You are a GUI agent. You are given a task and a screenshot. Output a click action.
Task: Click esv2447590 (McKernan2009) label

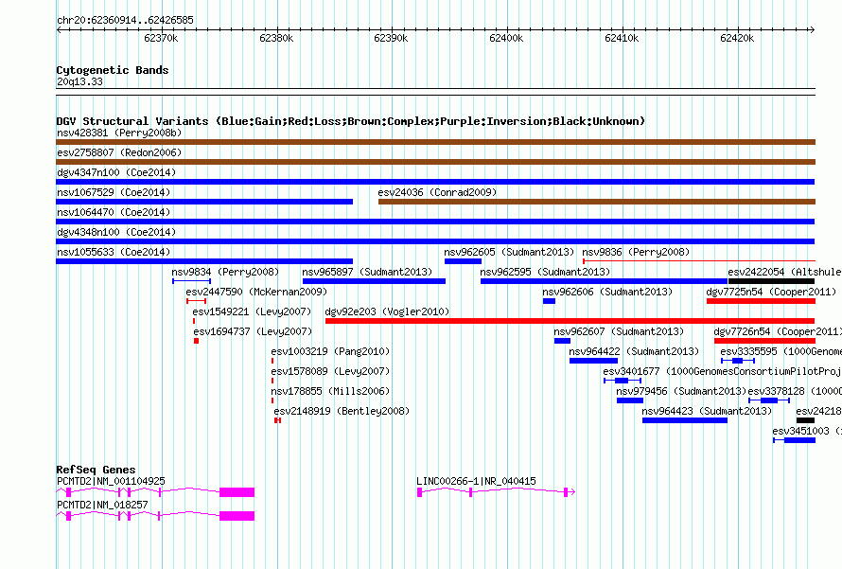tap(256, 292)
